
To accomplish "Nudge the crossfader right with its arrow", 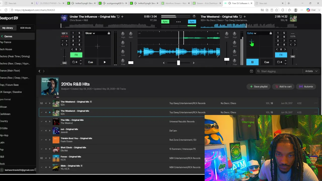I will point(193,63).
